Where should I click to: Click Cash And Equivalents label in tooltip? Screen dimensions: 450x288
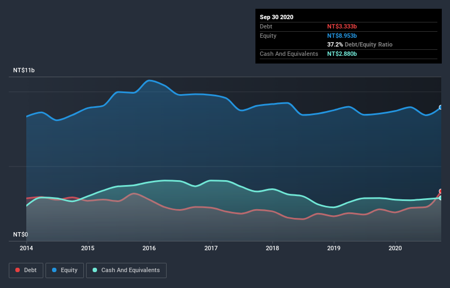tap(289, 54)
